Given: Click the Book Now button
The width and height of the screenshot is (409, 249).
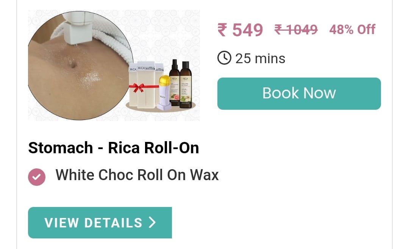Looking at the screenshot, I should (x=299, y=93).
